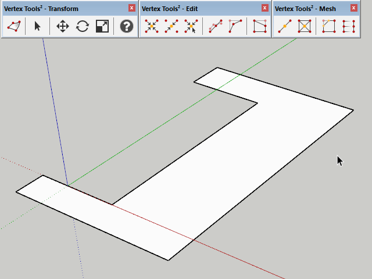Click the Vertex Tools² - Transform title

click(x=41, y=9)
